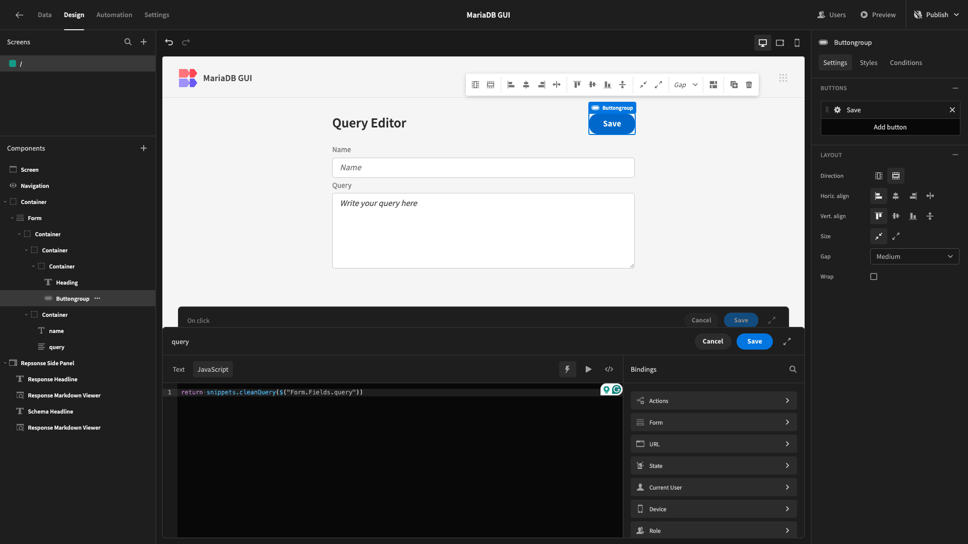Open the Styles tab
The width and height of the screenshot is (968, 544).
point(868,62)
